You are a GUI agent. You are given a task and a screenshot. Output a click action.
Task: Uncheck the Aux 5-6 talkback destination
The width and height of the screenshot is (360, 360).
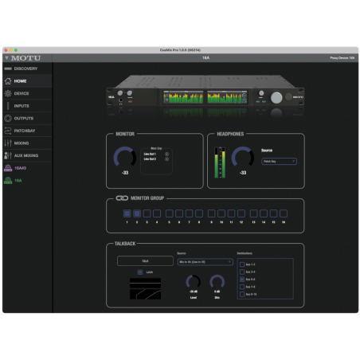[x=242, y=280]
